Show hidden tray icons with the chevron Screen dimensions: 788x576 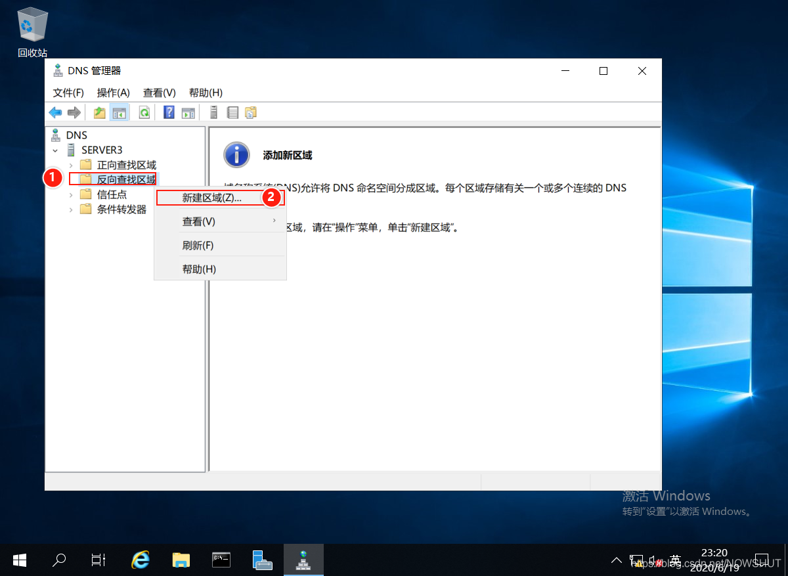tap(616, 560)
